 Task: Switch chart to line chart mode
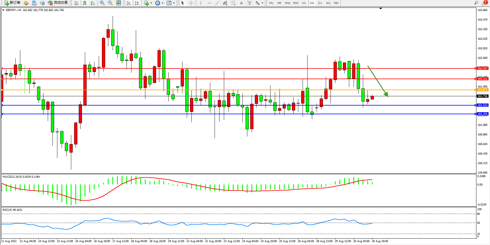(93, 3)
